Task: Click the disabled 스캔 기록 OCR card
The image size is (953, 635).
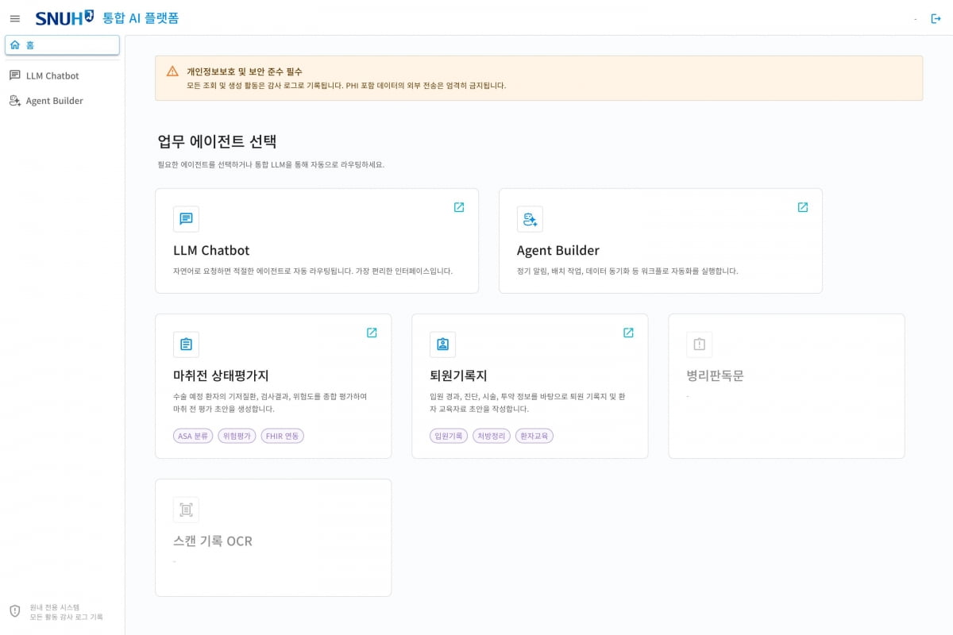Action: pos(273,537)
